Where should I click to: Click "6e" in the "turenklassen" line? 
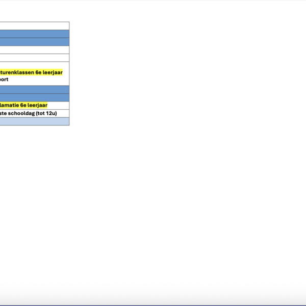pyautogui.click(x=37, y=72)
